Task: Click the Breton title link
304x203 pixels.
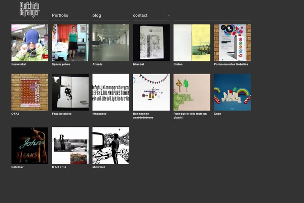Action: [x=178, y=64]
